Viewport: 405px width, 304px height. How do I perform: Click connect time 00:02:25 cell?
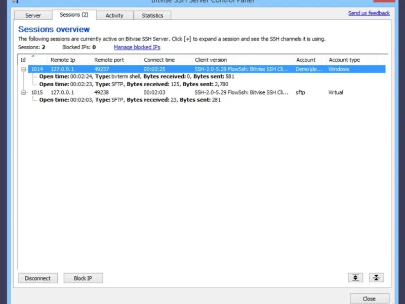[154, 69]
